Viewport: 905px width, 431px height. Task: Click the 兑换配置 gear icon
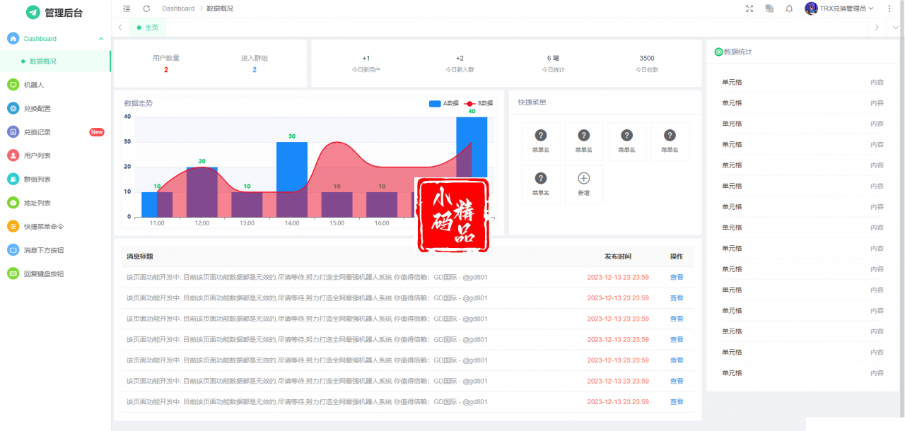pos(13,108)
